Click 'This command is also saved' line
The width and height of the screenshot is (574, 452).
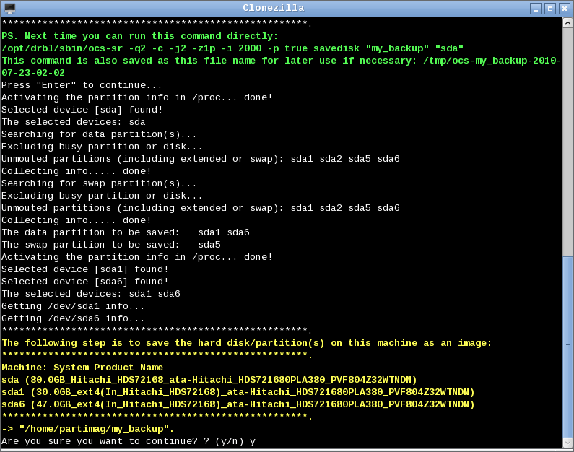point(281,61)
